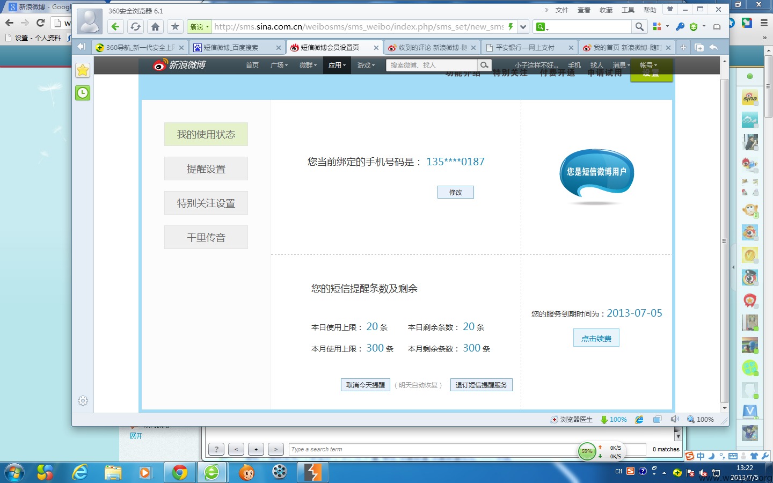Open the green shield security icon
The width and height of the screenshot is (773, 483).
tap(694, 27)
